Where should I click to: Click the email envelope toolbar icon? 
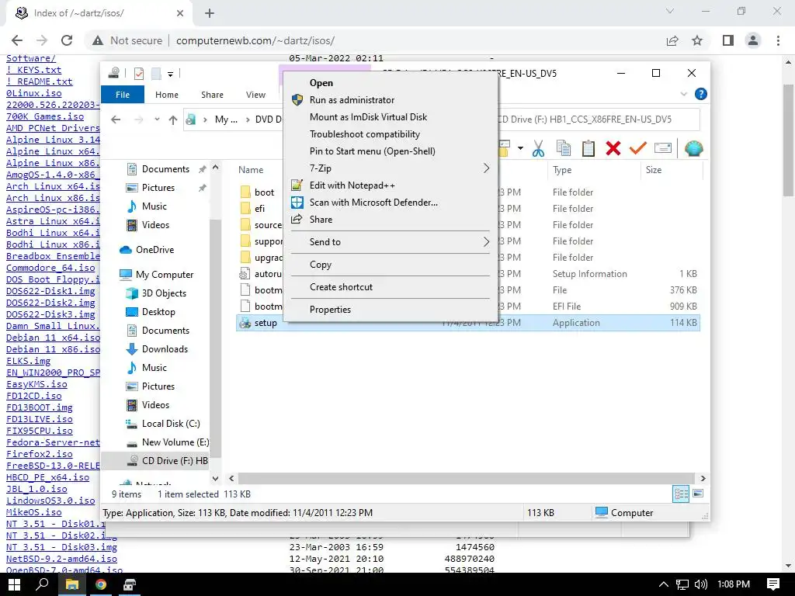pos(663,148)
